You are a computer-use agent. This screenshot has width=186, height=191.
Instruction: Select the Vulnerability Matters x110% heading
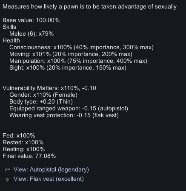(x=49, y=88)
